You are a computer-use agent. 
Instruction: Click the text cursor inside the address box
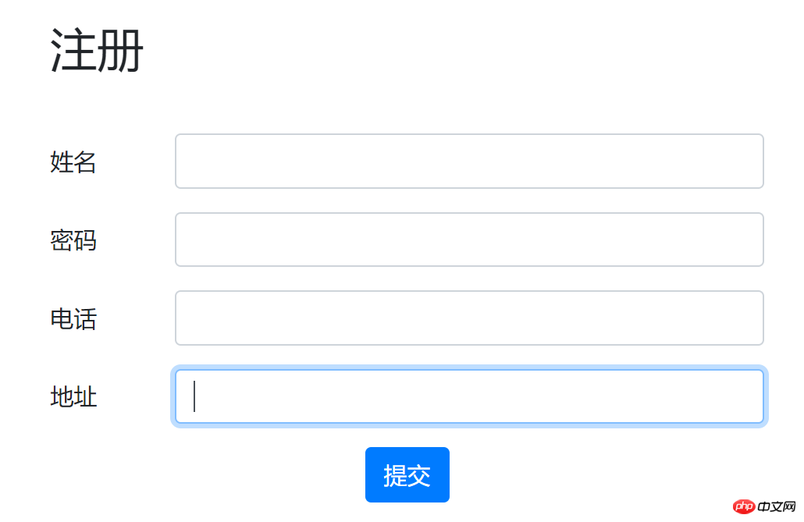(195, 396)
